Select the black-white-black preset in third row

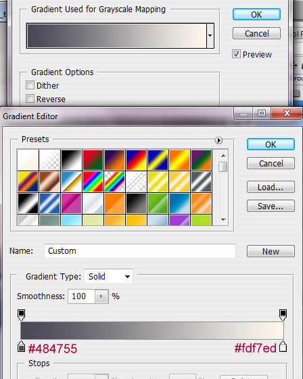(28, 203)
